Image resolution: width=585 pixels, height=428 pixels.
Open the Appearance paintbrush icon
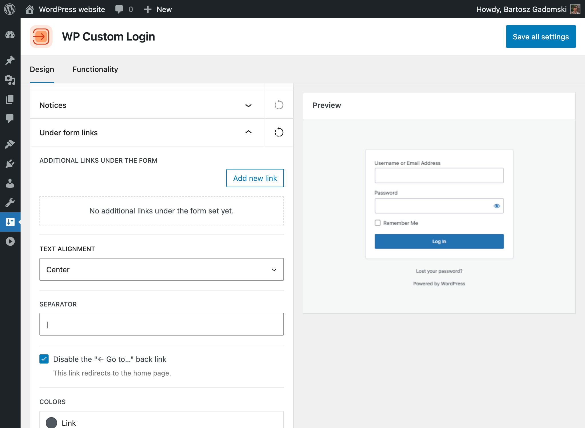click(x=10, y=143)
